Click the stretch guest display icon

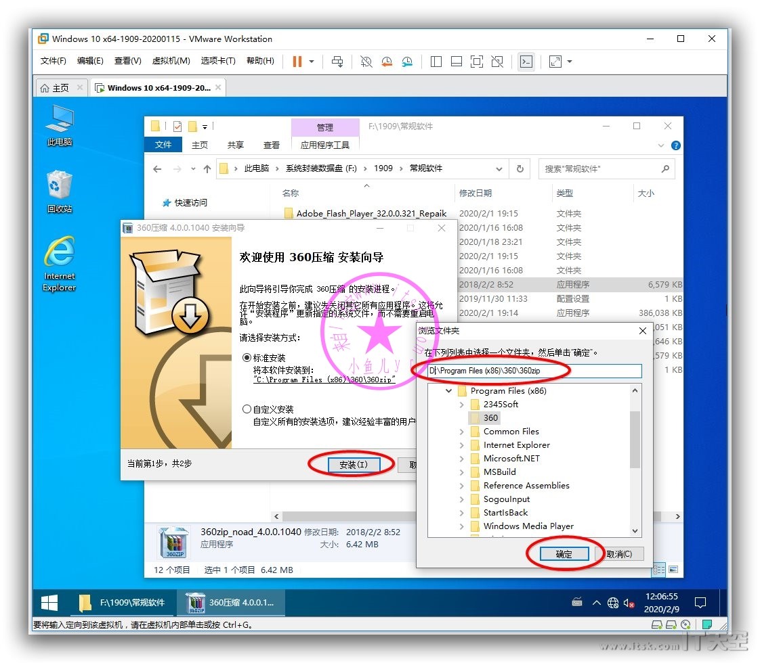click(555, 62)
